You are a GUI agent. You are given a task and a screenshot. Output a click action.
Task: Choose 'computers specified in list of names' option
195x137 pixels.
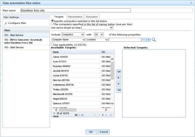pyautogui.click(x=52, y=24)
